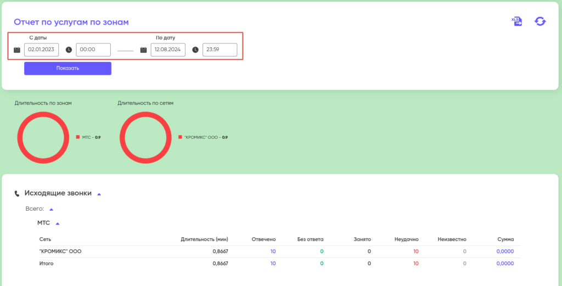This screenshot has height=286, width=562.
Task: Click the answered count 10 in КРОМИКС row
Action: tap(272, 251)
